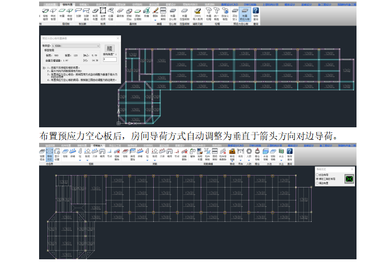Image resolution: width=381 pixels, height=265 pixels.
Task: Click the green crossed-rectangle preview in 导荷方式 dialog
Action: pyautogui.click(x=349, y=179)
